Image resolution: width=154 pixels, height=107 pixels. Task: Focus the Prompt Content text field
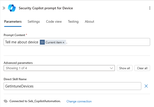(77, 42)
